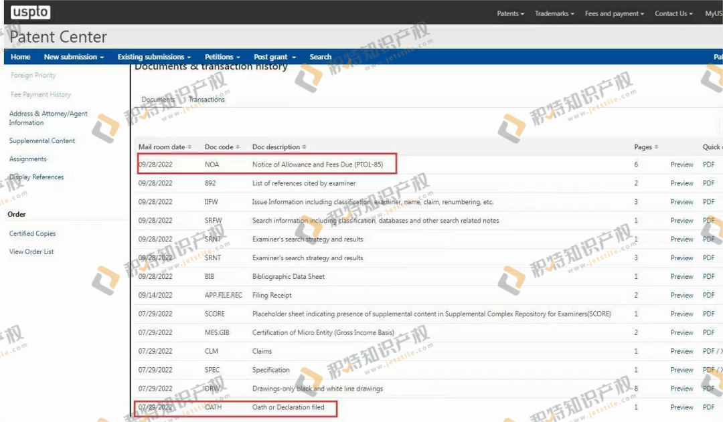
Task: Open Fees and payment dropdown
Action: tap(614, 13)
